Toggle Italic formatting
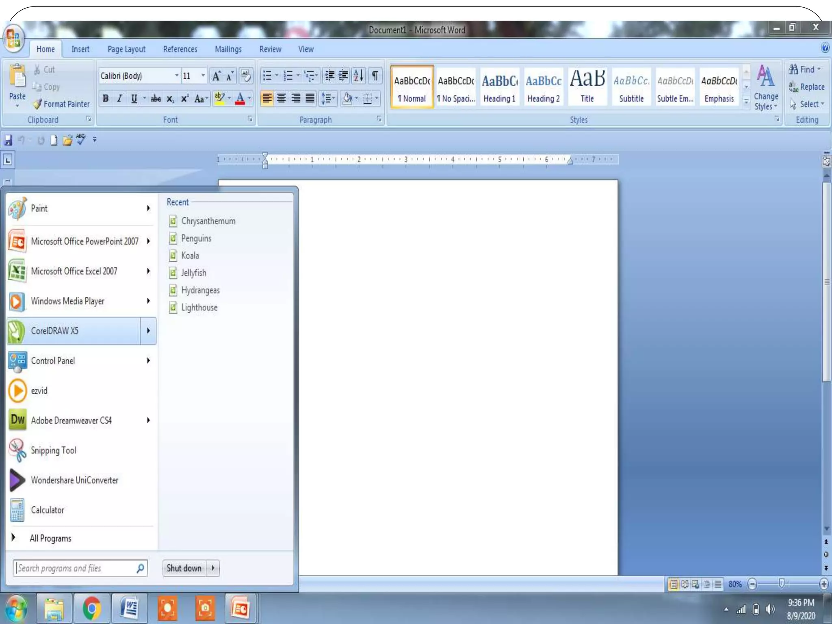 [119, 98]
